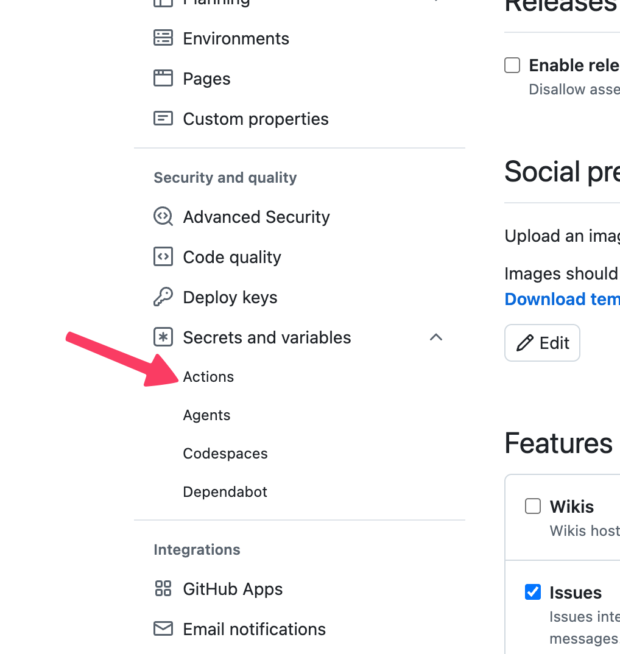Uncheck the Issues feature checkbox
The height and width of the screenshot is (654, 620).
533,592
